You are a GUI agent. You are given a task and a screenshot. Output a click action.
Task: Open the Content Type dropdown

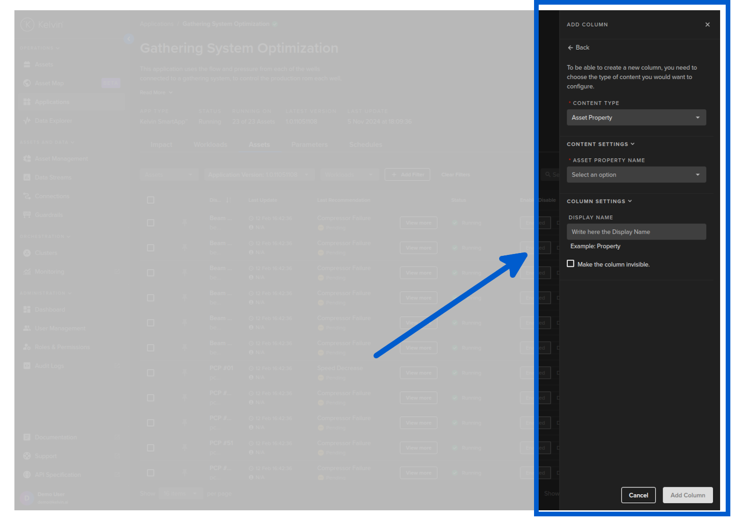[636, 118]
